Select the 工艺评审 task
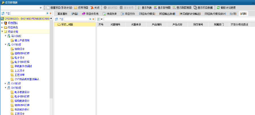 click(x=19, y=75)
